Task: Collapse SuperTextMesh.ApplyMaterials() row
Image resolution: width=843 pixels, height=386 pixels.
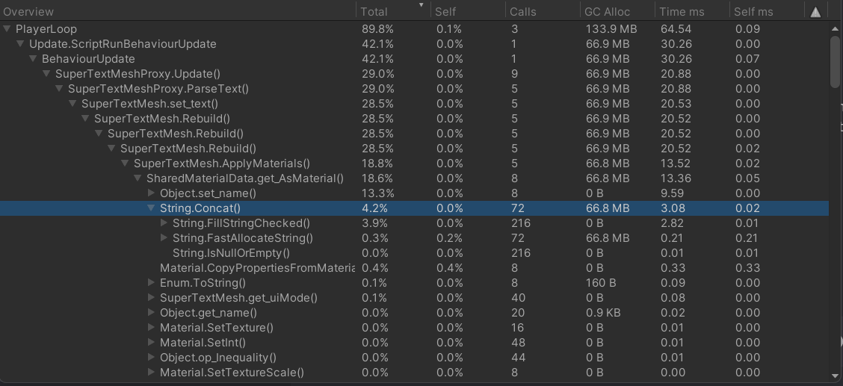Action: tap(125, 164)
